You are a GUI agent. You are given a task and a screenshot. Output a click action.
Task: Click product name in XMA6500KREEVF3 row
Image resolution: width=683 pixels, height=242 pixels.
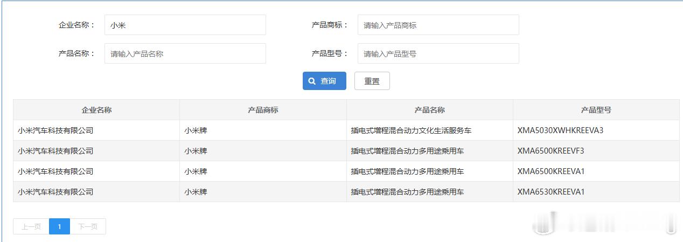click(x=429, y=151)
